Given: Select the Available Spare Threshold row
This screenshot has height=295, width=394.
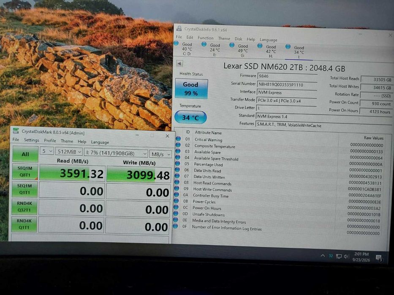Looking at the screenshot, I should [279, 161].
